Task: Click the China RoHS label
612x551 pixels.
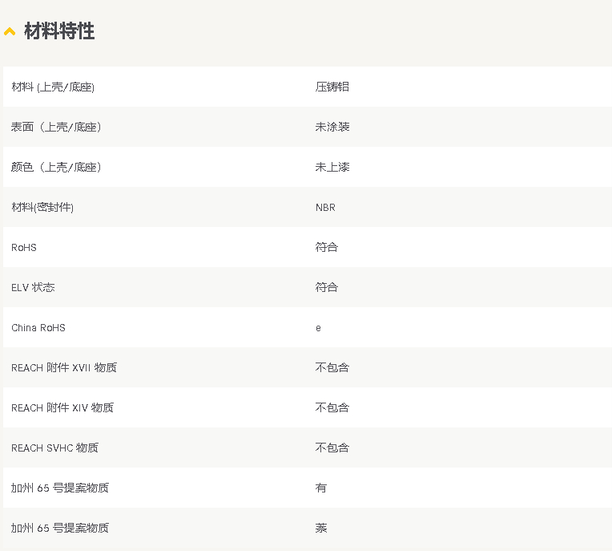Action: (38, 328)
